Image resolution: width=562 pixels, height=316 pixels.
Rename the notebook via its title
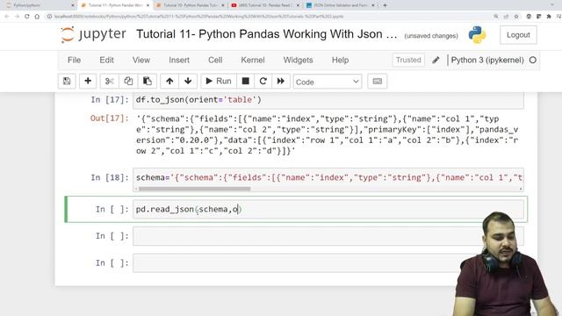click(267, 34)
